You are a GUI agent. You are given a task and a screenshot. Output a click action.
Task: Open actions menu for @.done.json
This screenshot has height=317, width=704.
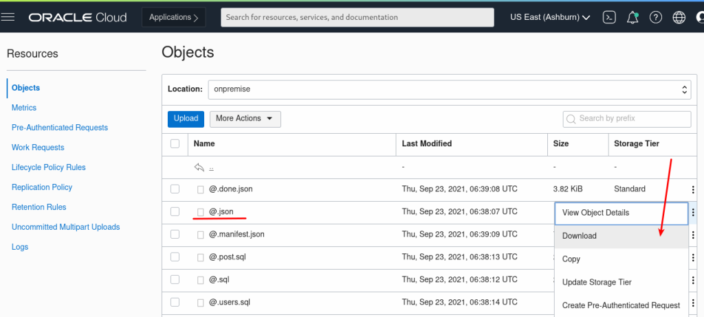(693, 189)
